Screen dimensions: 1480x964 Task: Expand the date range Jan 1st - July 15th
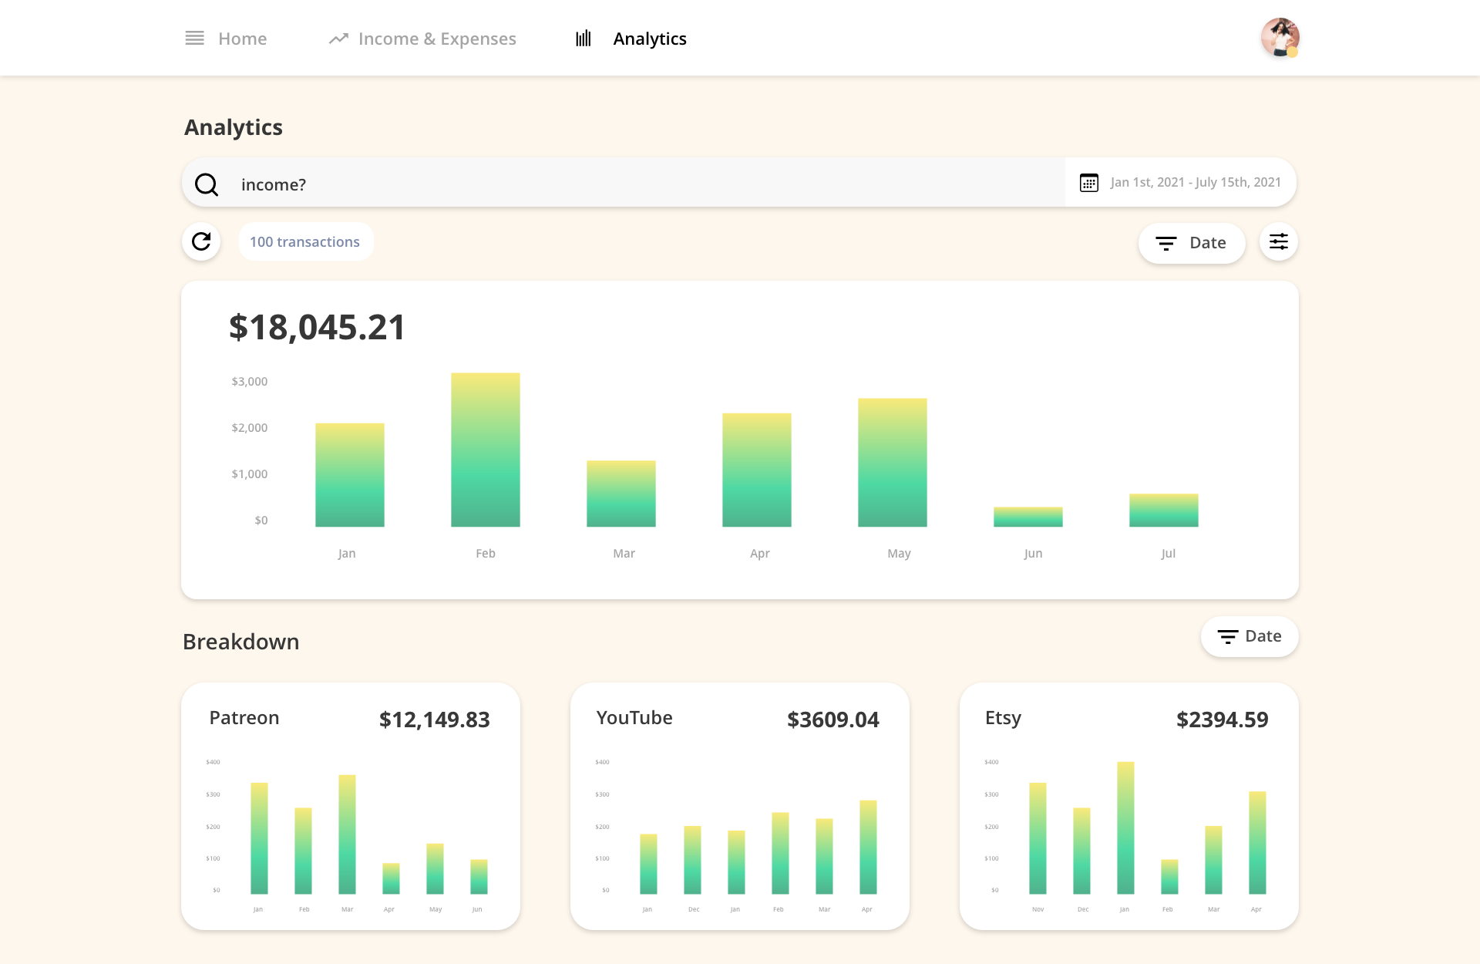(x=1195, y=183)
